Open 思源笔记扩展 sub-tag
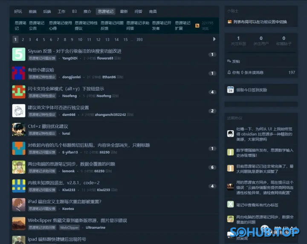The image size is (307, 244). click(182, 26)
